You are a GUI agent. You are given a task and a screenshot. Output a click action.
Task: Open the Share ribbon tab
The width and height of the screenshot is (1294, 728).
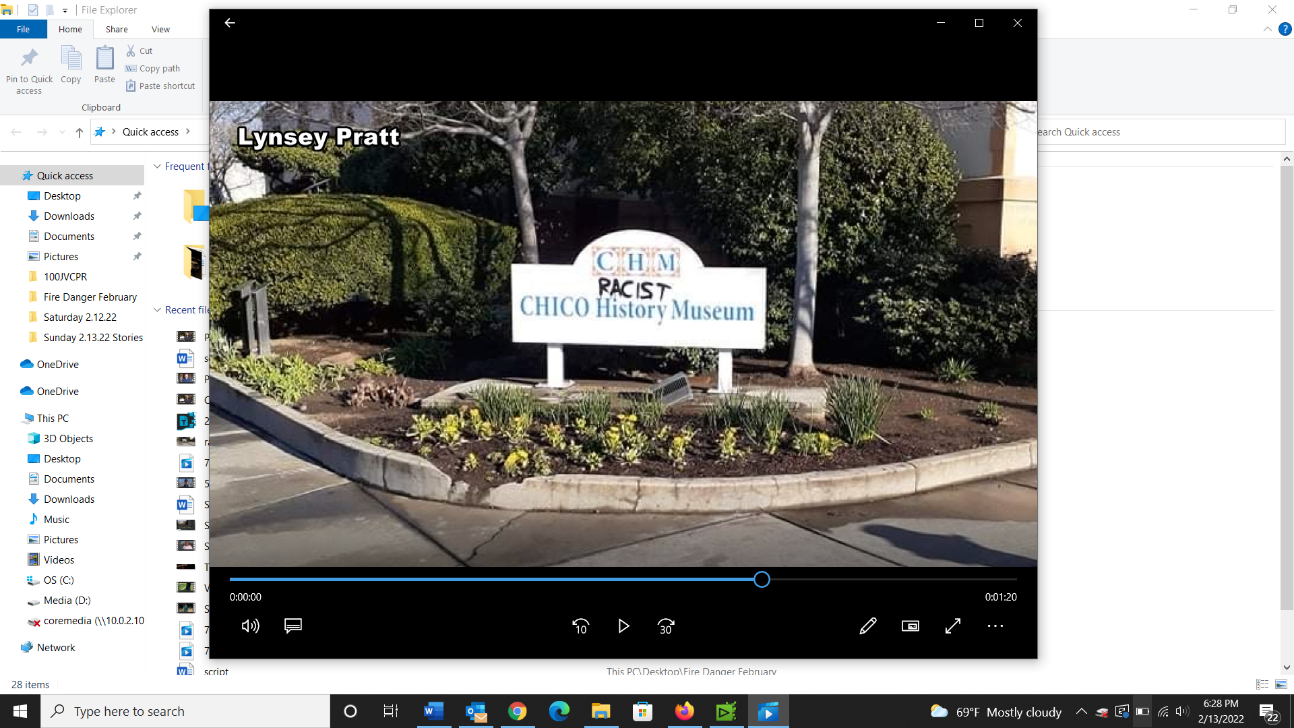117,29
